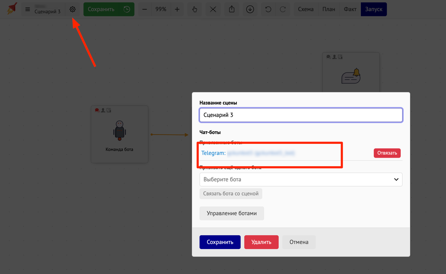Click the share/export icon
Viewport: 446px width, 274px height.
point(232,9)
